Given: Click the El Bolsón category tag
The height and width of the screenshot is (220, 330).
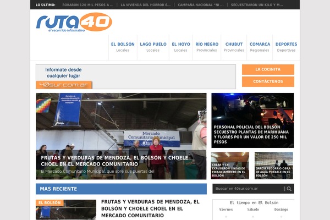Looking at the screenshot, I should click(x=50, y=203).
